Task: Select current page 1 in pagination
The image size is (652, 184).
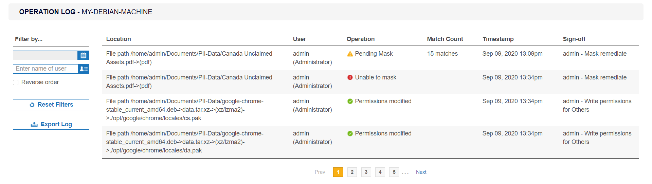Action: (338, 172)
